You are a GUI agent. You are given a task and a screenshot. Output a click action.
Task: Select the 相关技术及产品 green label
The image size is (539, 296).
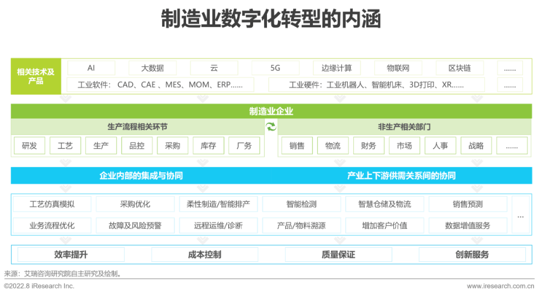(36, 76)
